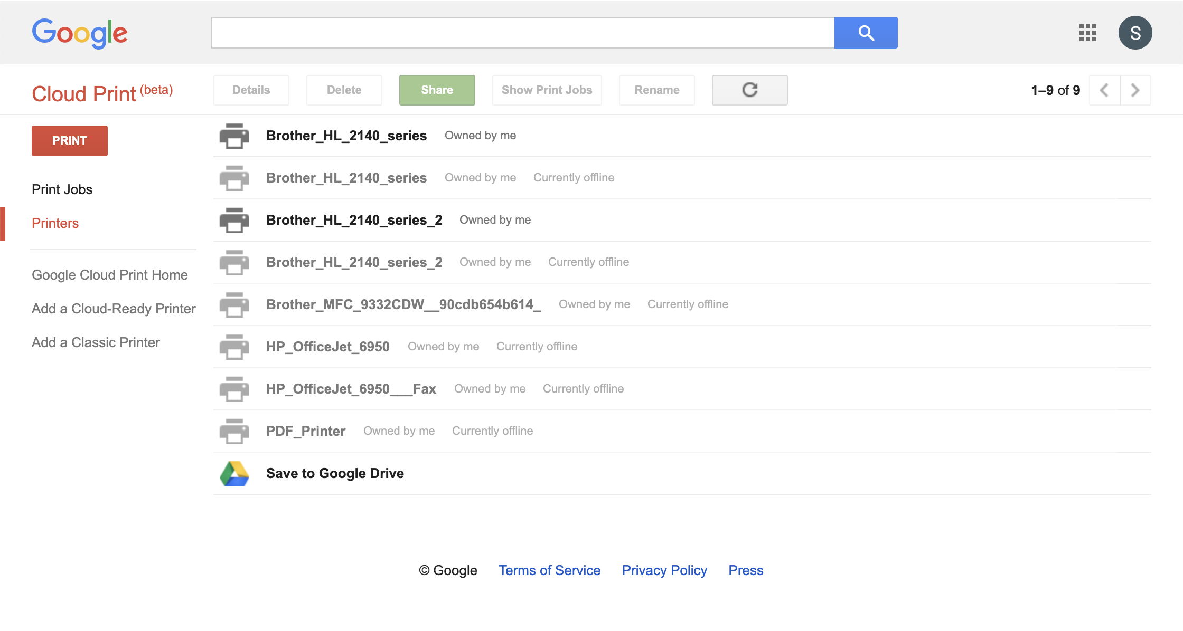
Task: Click printer icon of offline Brother_HL_2140_series_2
Action: click(234, 262)
